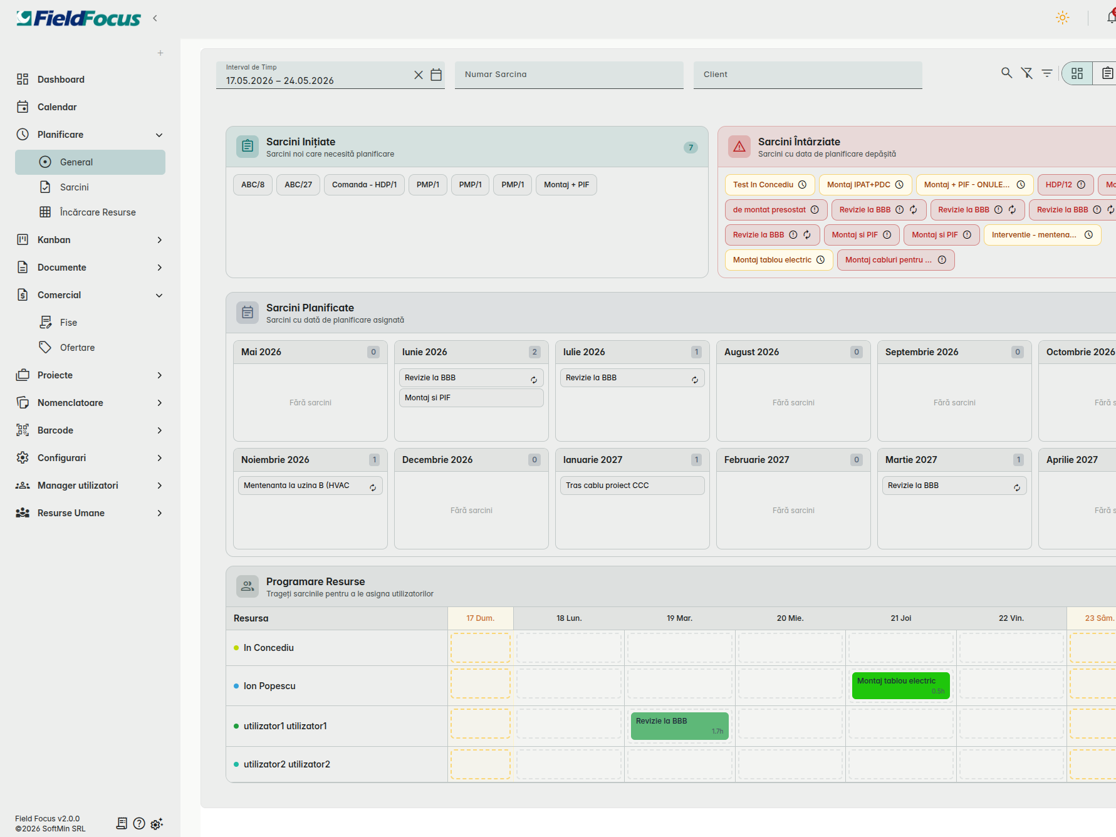1116x837 pixels.
Task: Clear filters with the crossed funnel icon
Action: pos(1026,73)
